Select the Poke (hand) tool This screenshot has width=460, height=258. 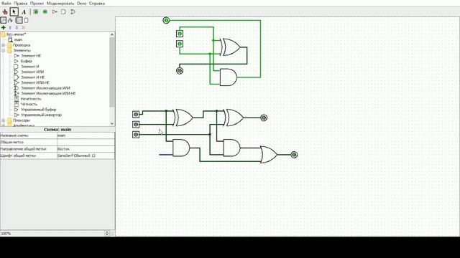(5, 12)
